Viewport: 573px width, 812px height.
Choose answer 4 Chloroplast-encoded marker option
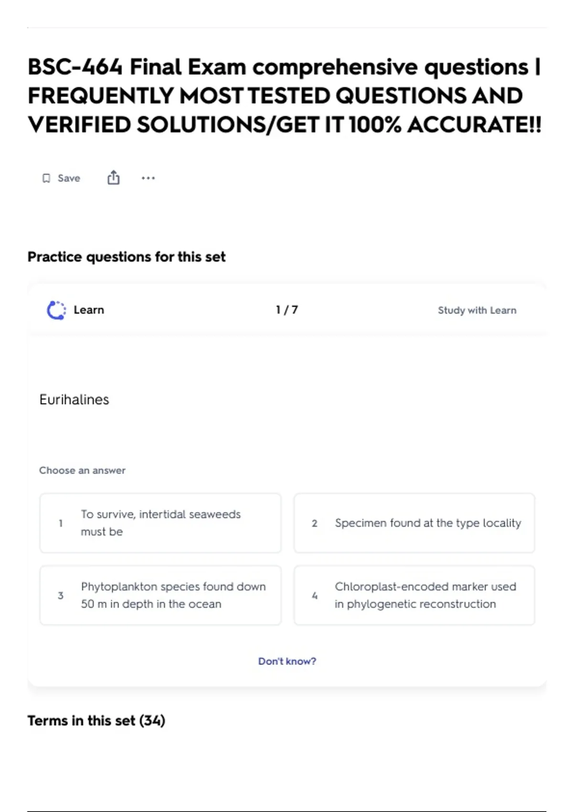point(414,595)
